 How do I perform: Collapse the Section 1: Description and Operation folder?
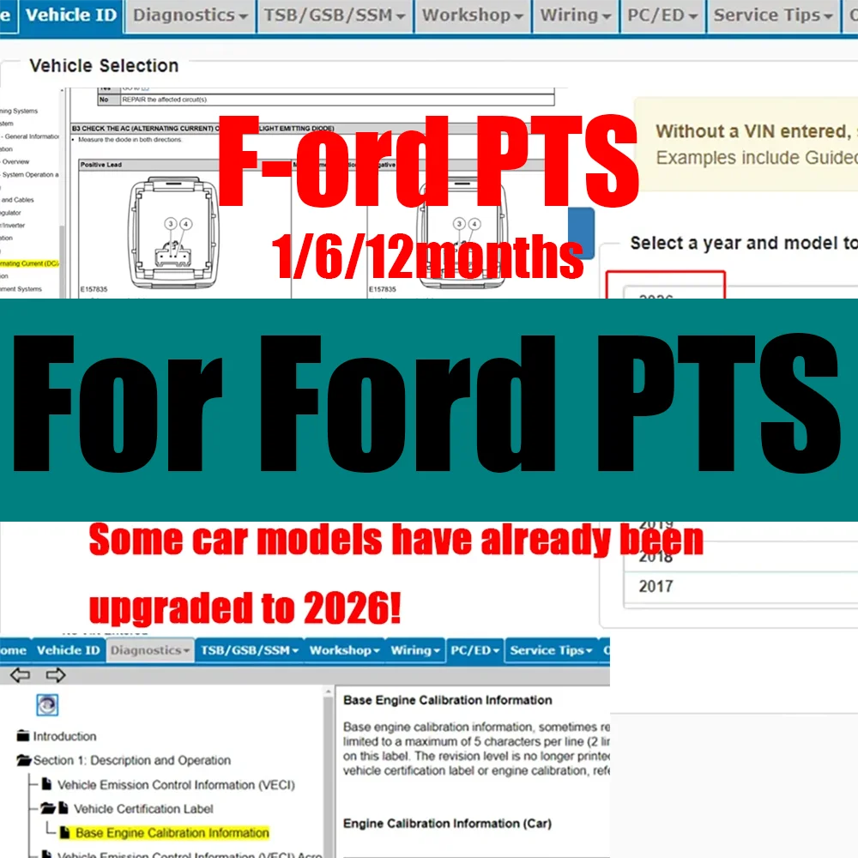click(23, 760)
